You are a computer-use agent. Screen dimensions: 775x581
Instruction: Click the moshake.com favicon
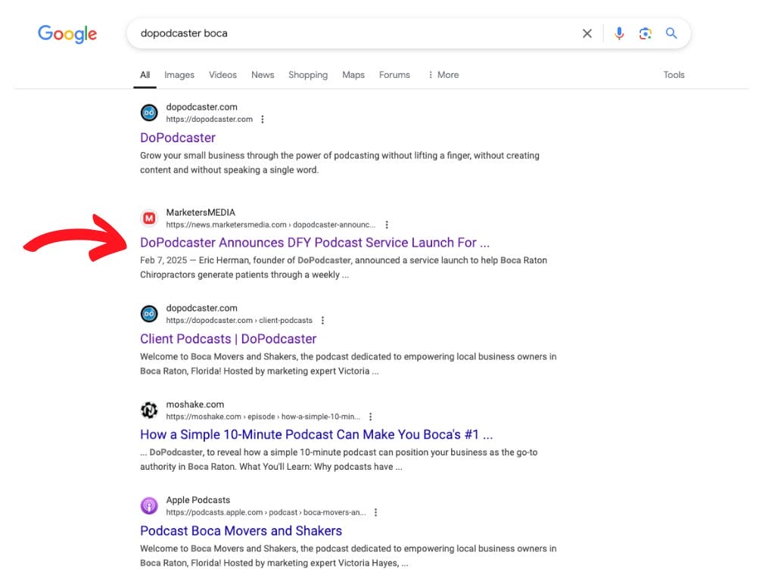click(149, 410)
